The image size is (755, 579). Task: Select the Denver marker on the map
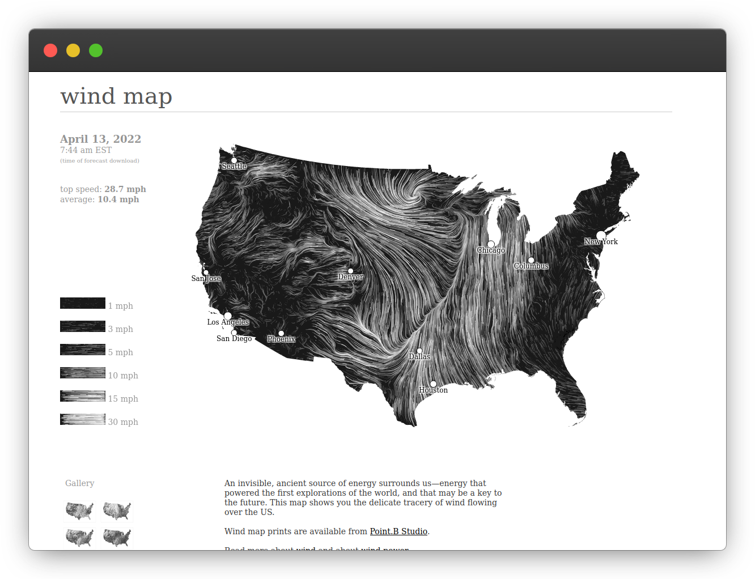tap(350, 270)
